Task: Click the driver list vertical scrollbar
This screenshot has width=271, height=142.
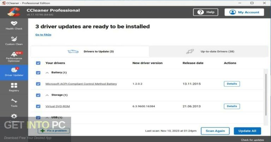Action: click(266, 95)
